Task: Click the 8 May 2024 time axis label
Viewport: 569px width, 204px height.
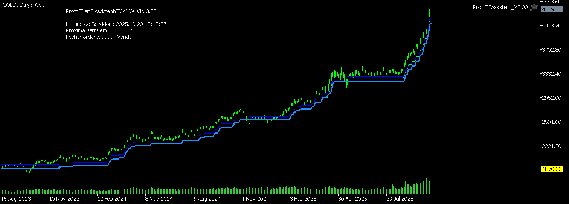Action: 159,199
